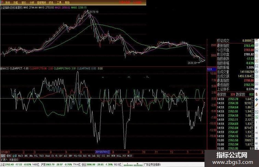The image size is (259, 167).
Task: Open the 系统 menu
Action: (x=7, y=2)
